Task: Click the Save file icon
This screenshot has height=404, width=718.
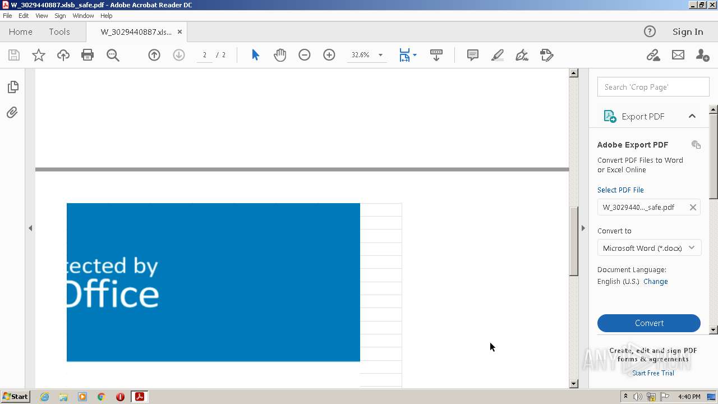Action: click(14, 55)
